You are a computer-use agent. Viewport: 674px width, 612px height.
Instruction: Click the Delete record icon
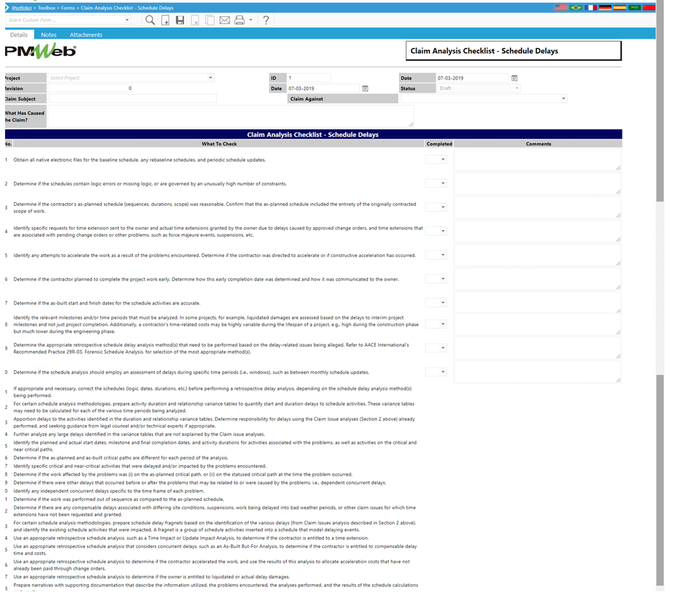pyautogui.click(x=195, y=20)
